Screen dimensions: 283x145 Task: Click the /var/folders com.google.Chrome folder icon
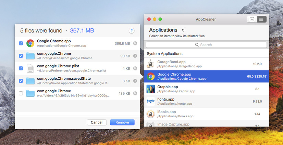click(30, 93)
